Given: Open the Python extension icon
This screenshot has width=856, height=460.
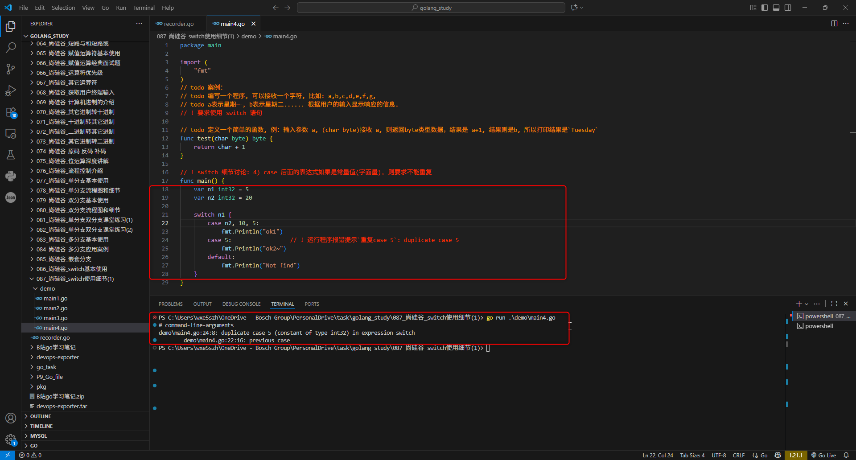Looking at the screenshot, I should point(11,176).
